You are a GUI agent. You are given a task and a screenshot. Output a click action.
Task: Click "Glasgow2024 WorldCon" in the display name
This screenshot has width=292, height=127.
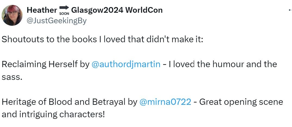(117, 10)
